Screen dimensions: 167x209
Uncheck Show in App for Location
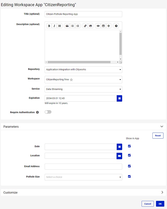click(129, 155)
